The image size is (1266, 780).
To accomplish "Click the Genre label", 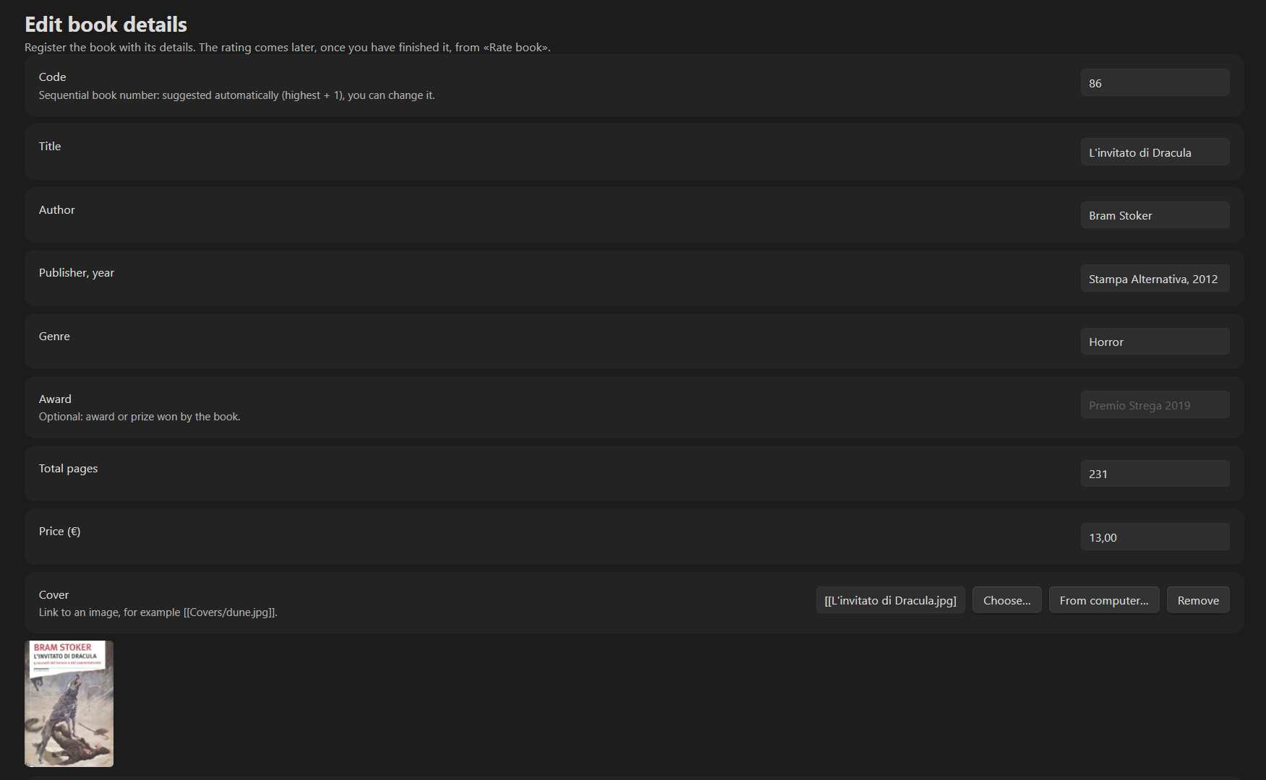I will click(x=54, y=337).
